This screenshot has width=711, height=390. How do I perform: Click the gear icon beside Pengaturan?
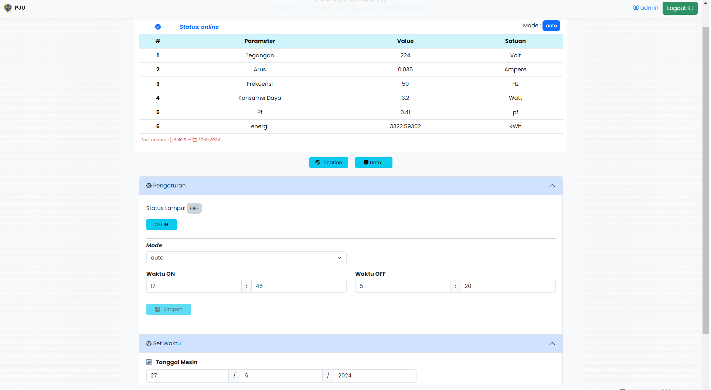pos(149,186)
